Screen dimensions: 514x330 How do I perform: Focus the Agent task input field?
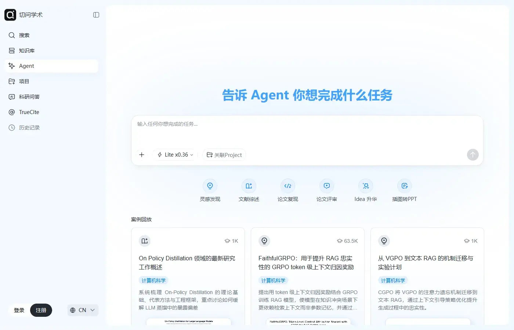[307, 130]
